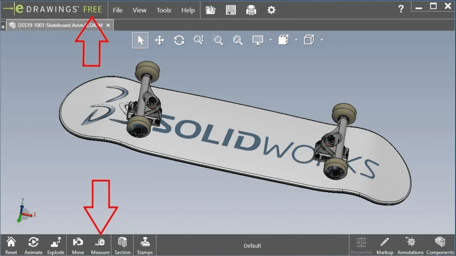Select the Move components tool
Screen dimensions: 456x256
tap(78, 245)
